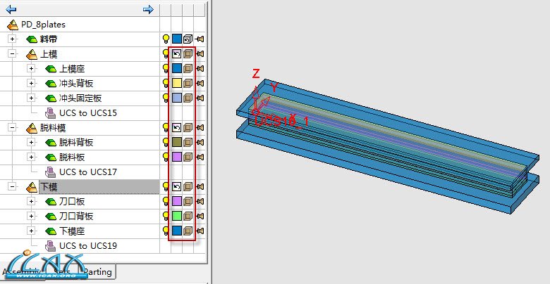
Task: Toggle the lightbulb for 脱料板
Action: [166, 157]
